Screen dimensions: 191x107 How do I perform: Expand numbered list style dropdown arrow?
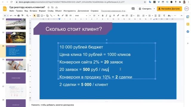click(x=146, y=16)
